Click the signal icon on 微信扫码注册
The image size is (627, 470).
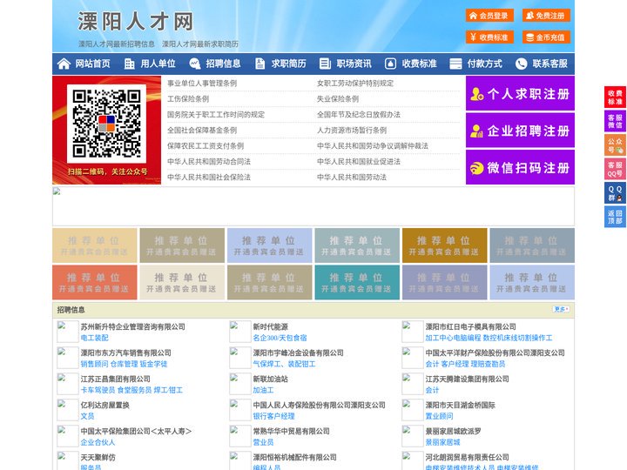[x=476, y=168]
